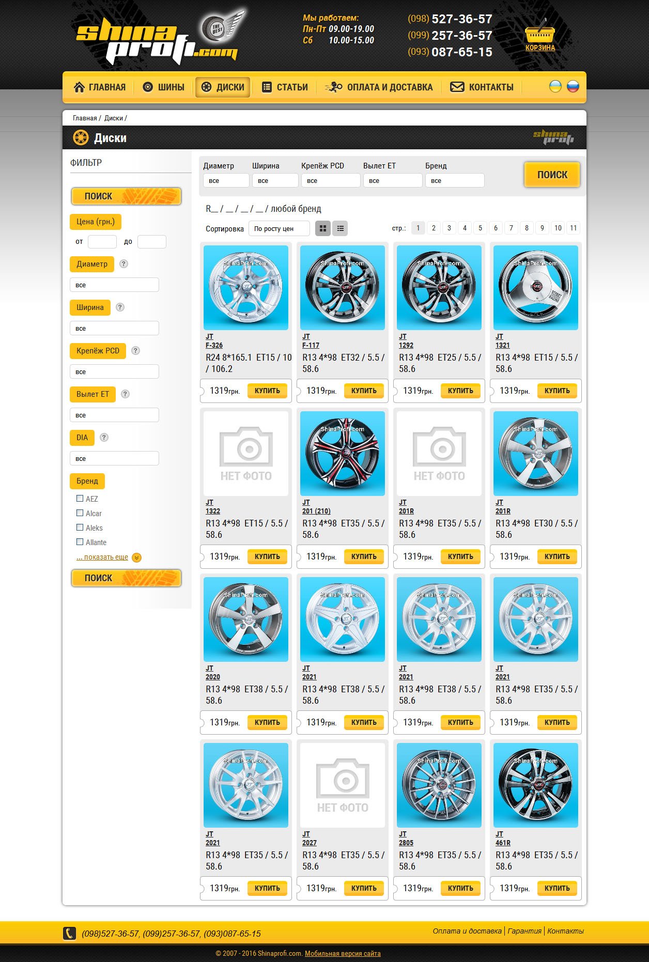Open the top Бренд dropdown
Viewport: 649px width, 962px height.
pyautogui.click(x=455, y=181)
